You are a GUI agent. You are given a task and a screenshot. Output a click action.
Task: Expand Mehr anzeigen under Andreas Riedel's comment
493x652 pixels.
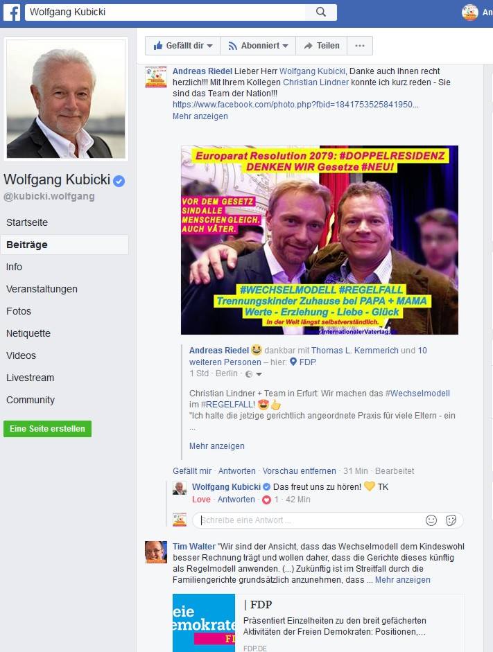(200, 116)
